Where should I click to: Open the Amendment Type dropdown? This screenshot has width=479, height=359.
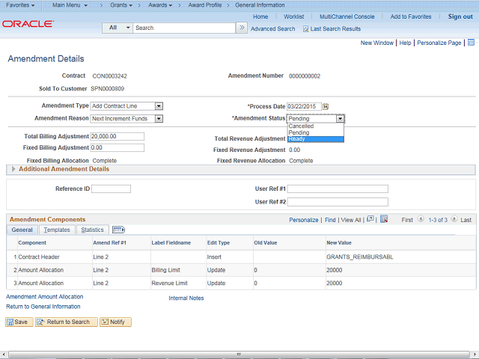(x=159, y=106)
